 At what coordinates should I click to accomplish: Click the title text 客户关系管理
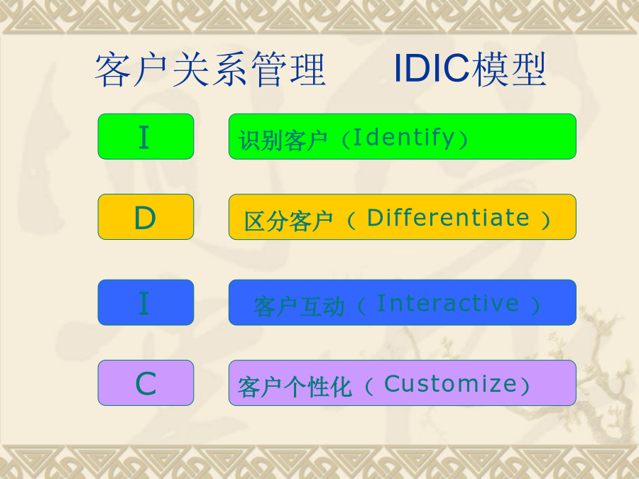coord(210,70)
